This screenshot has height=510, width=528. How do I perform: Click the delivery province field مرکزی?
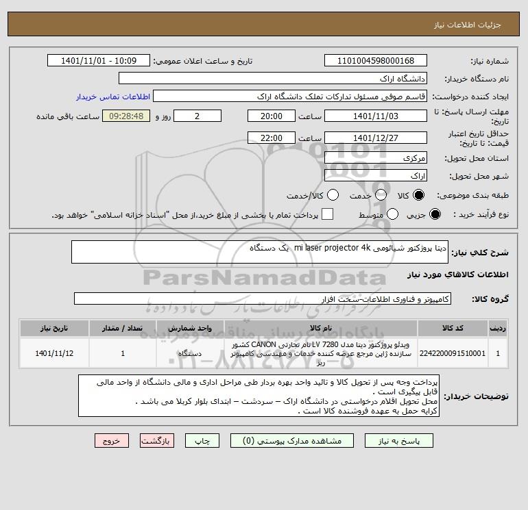(376, 157)
